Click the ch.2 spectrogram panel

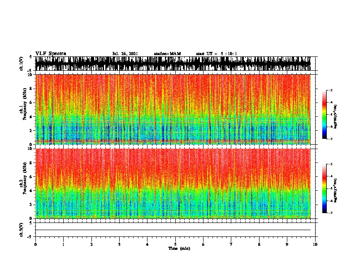coord(173,184)
